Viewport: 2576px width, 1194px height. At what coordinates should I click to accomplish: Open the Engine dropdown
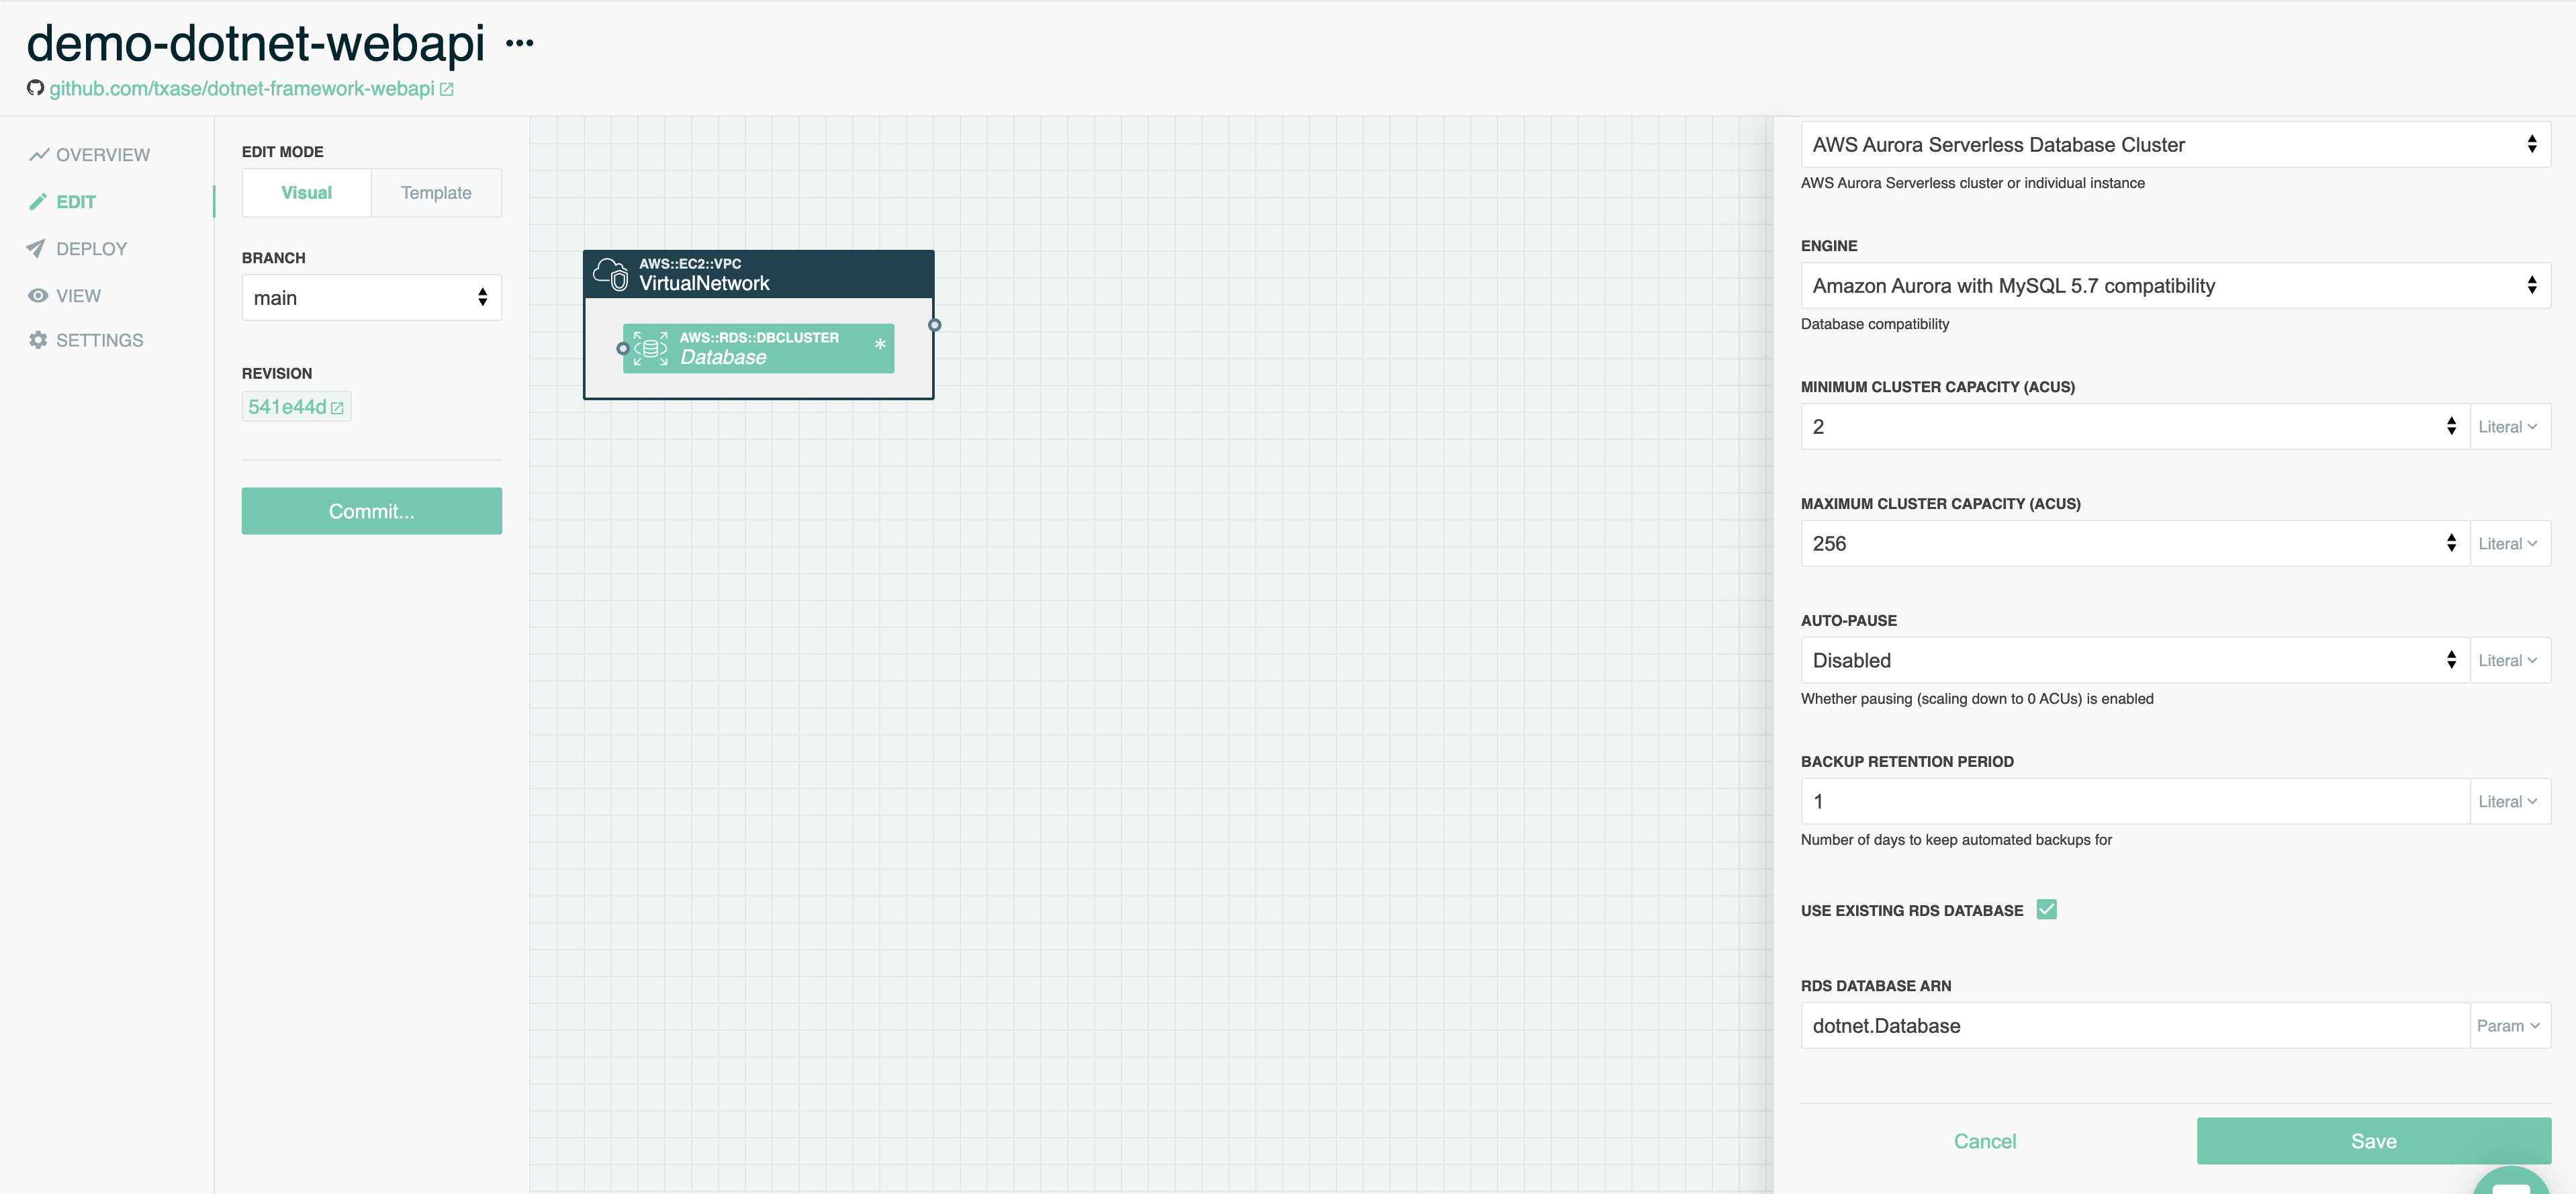click(x=2175, y=286)
